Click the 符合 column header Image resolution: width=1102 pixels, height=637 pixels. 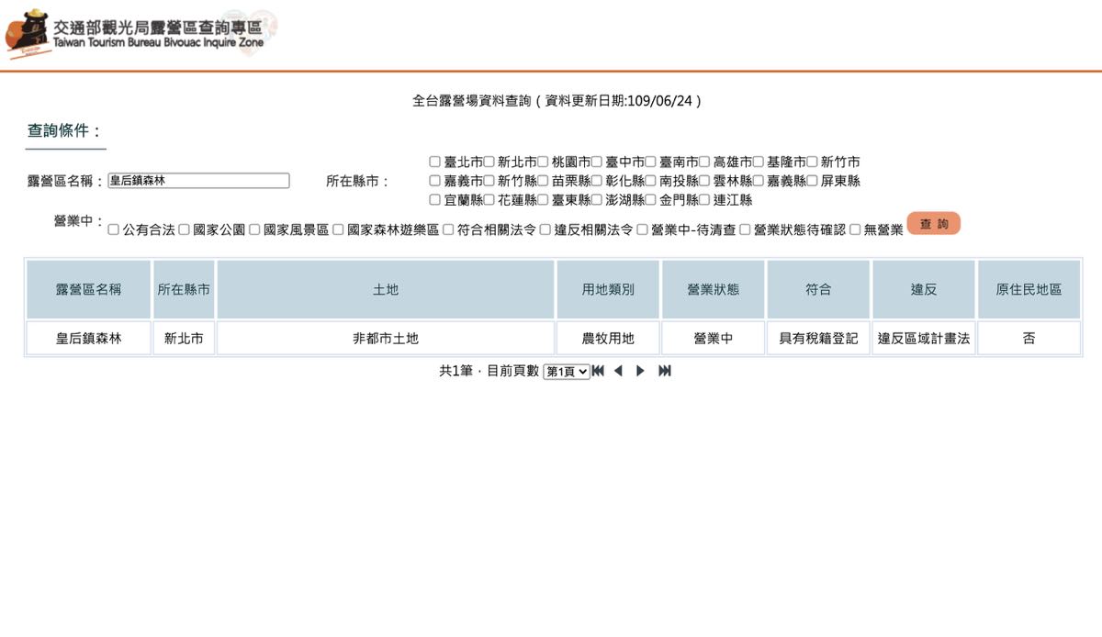818,289
